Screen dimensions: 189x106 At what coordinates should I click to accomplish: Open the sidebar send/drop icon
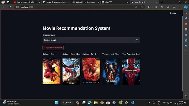click(x=186, y=46)
